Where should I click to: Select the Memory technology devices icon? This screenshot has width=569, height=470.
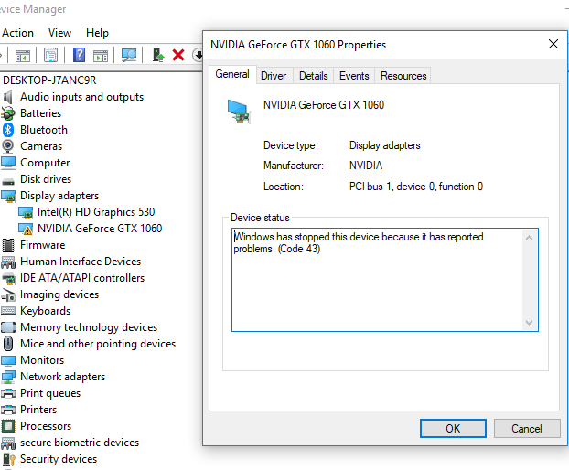tap(8, 327)
